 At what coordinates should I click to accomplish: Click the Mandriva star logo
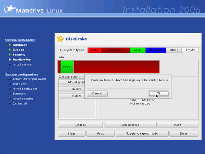point(9,9)
